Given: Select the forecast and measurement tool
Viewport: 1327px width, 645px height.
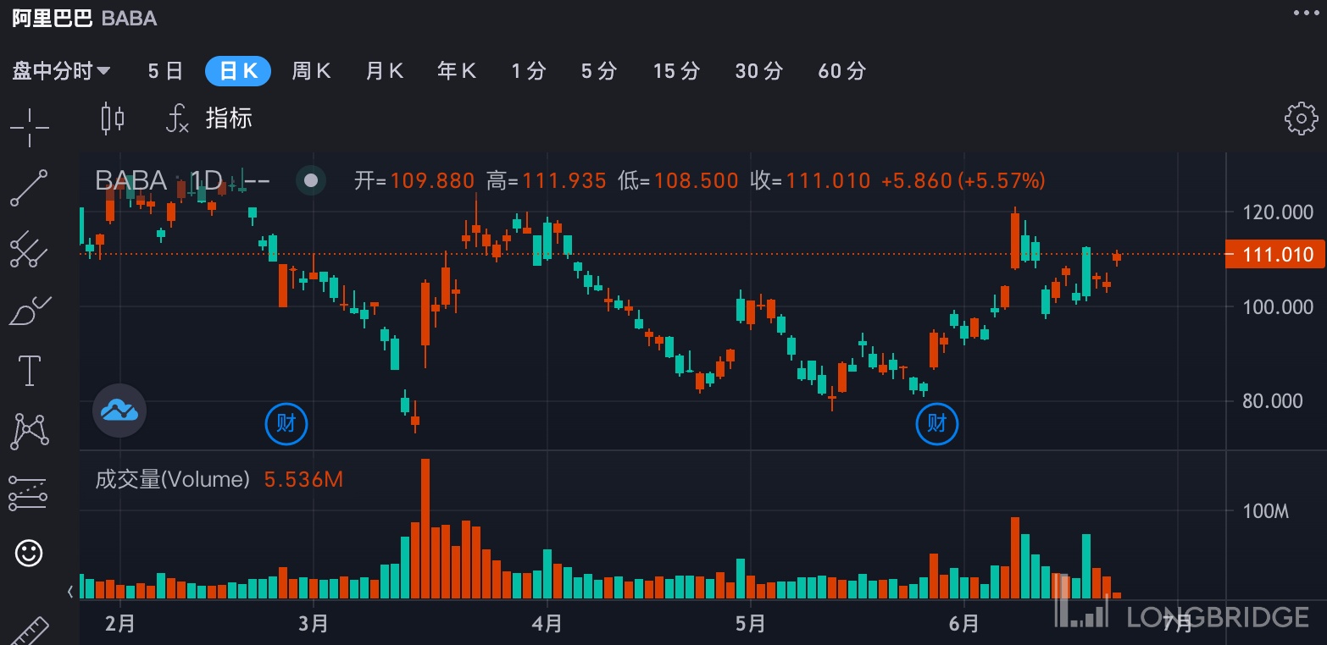Looking at the screenshot, I should (28, 493).
